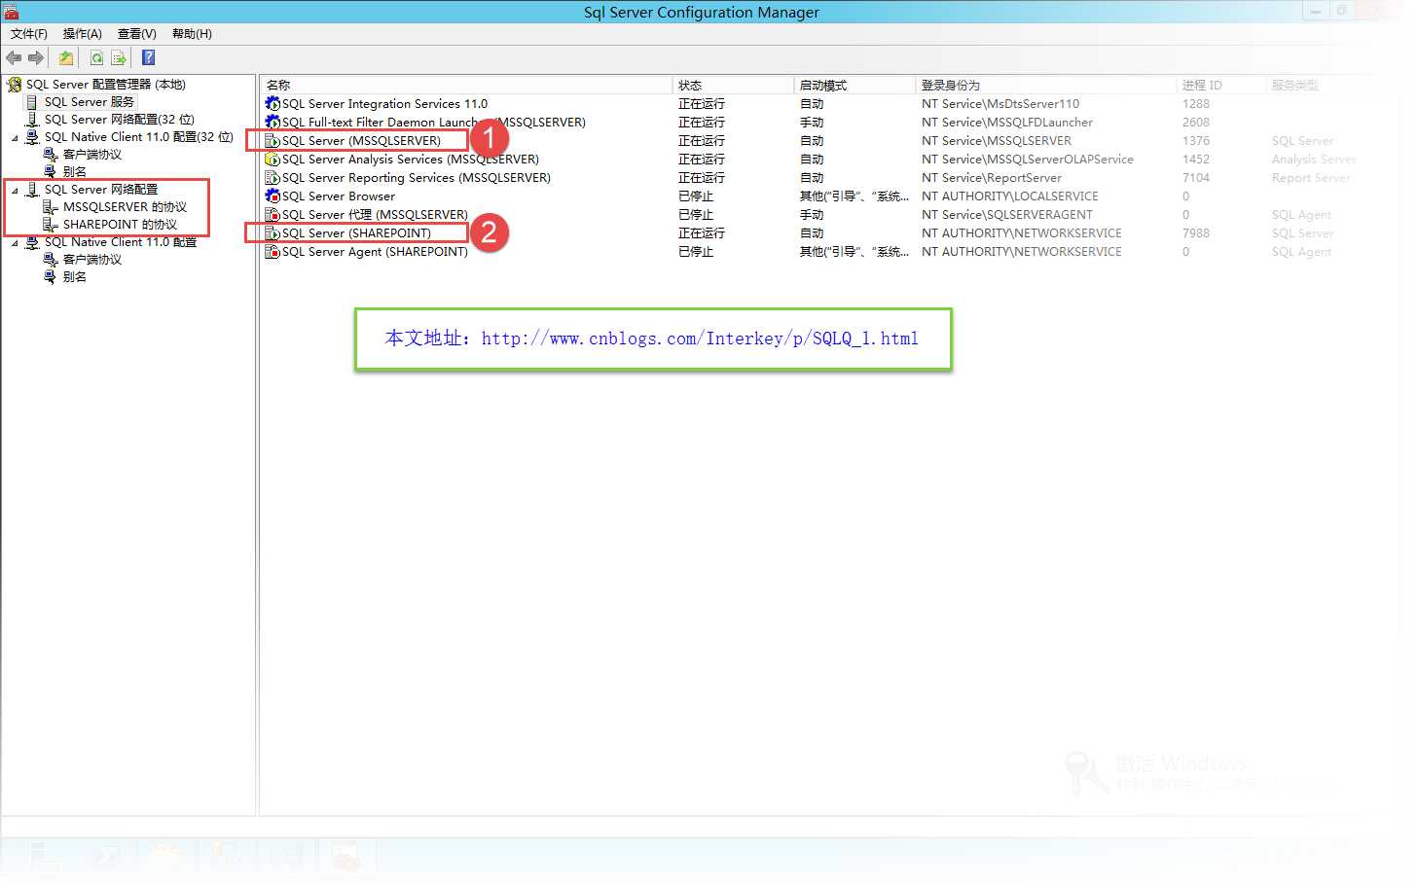This screenshot has height=892, width=1418.
Task: Select 客户端协议 under SQL Native Client 11.0 配置
Action: click(92, 260)
